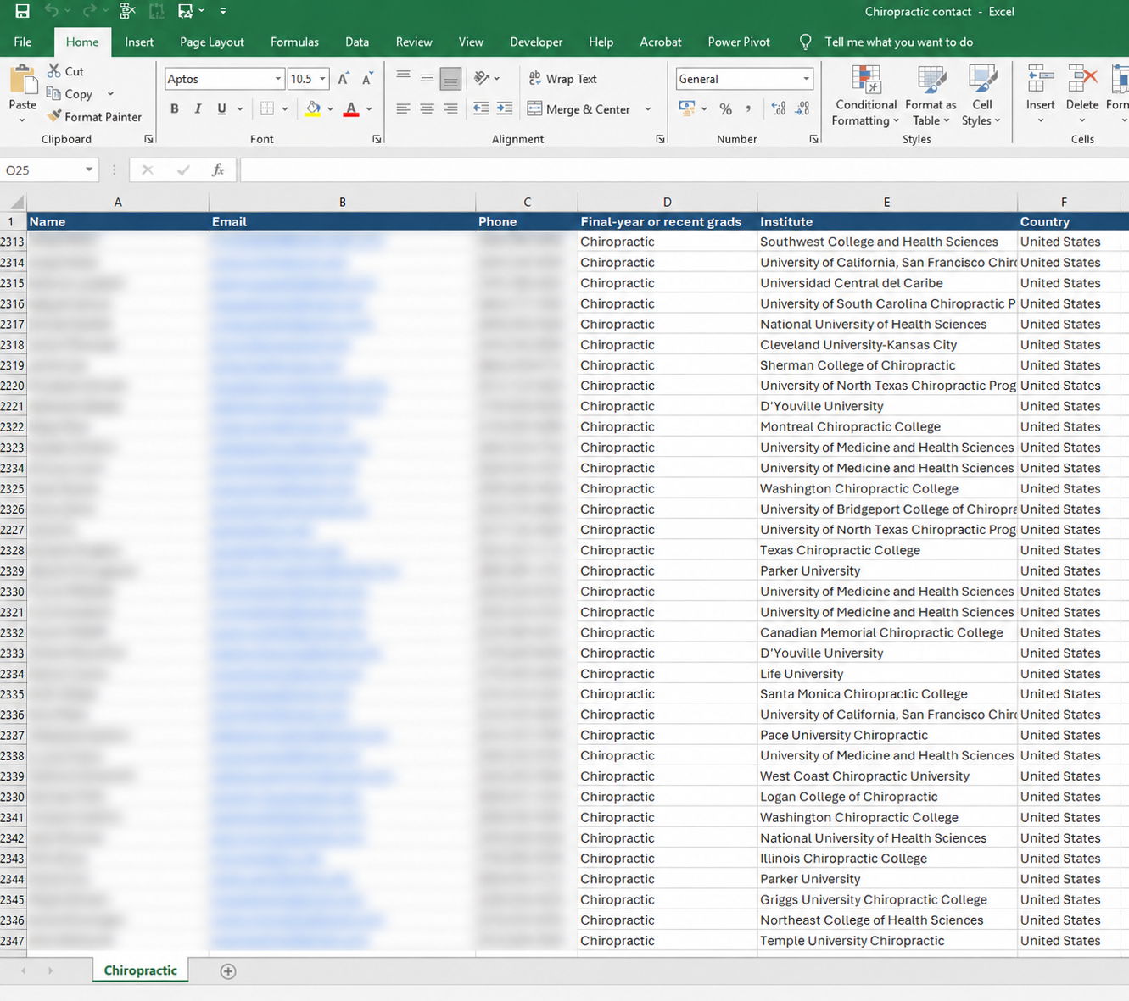
Task: Toggle Italic formatting
Action: point(198,108)
